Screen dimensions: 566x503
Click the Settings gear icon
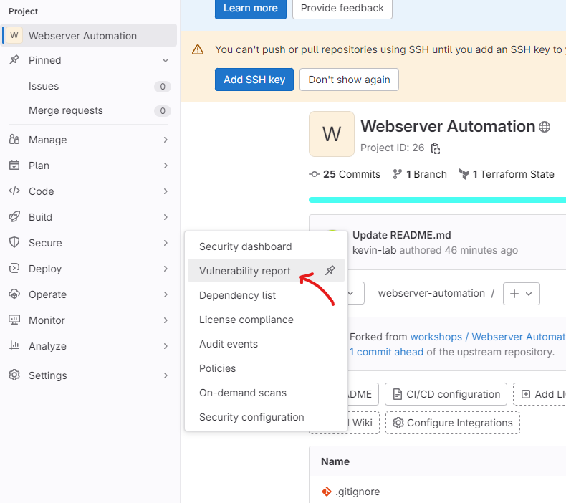[14, 375]
